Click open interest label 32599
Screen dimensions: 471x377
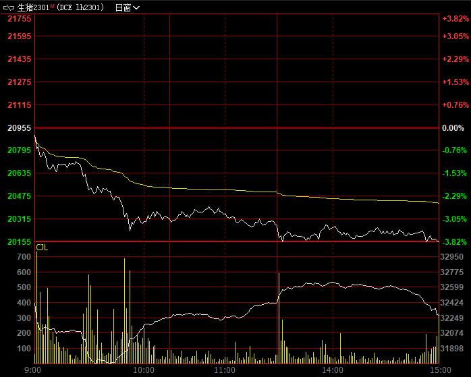[x=452, y=287]
